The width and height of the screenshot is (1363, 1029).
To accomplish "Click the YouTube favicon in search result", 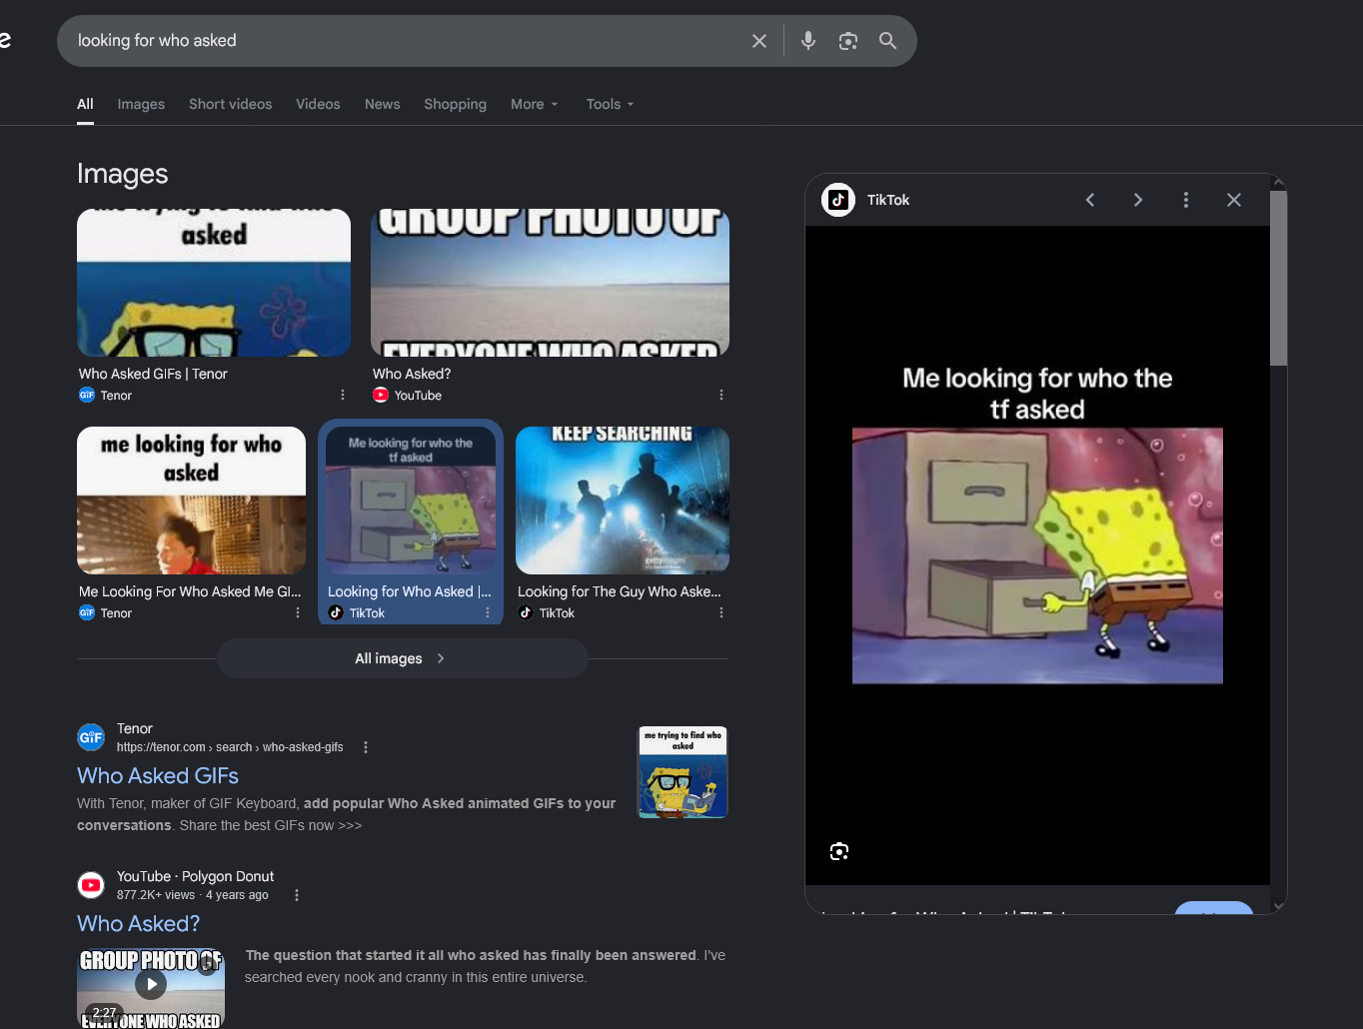I will [x=91, y=885].
